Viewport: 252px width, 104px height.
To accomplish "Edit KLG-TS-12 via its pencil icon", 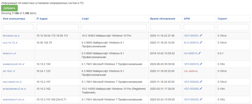I will 17,43.
